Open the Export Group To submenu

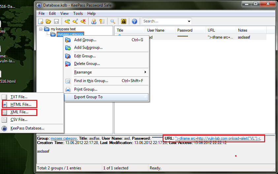106,97
